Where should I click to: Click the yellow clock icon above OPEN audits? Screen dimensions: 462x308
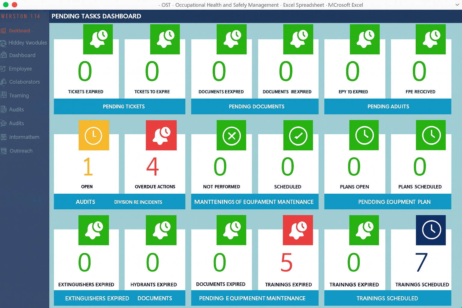pos(94,135)
